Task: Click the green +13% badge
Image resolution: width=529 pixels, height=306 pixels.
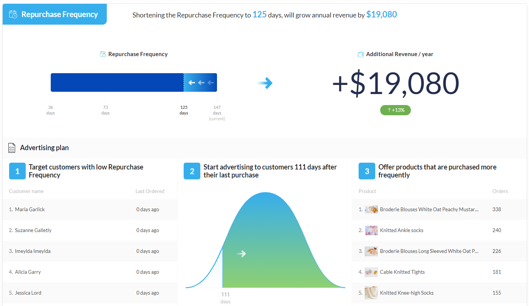Action: click(395, 110)
